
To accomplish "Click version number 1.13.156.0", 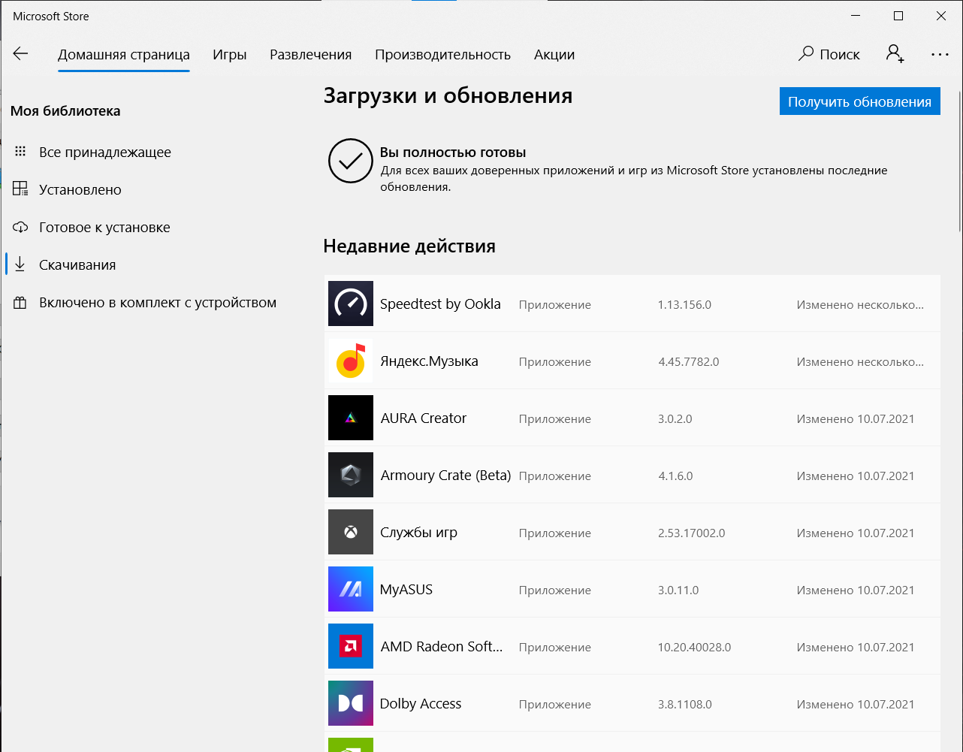I will (x=684, y=304).
